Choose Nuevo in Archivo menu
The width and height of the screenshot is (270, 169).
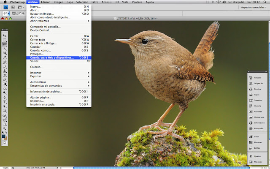(59, 7)
